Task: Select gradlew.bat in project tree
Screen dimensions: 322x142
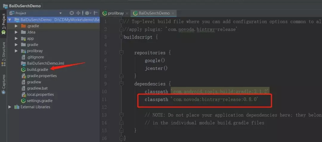Action: 37,88
